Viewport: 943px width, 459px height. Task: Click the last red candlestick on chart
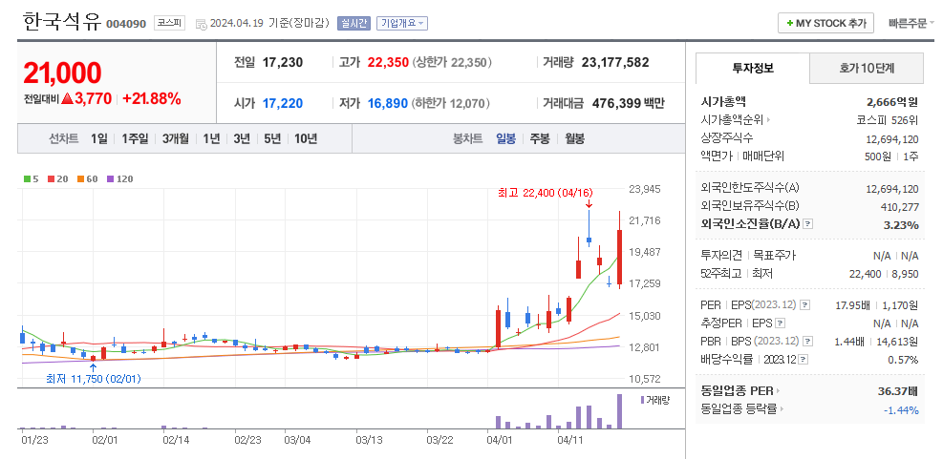[619, 249]
